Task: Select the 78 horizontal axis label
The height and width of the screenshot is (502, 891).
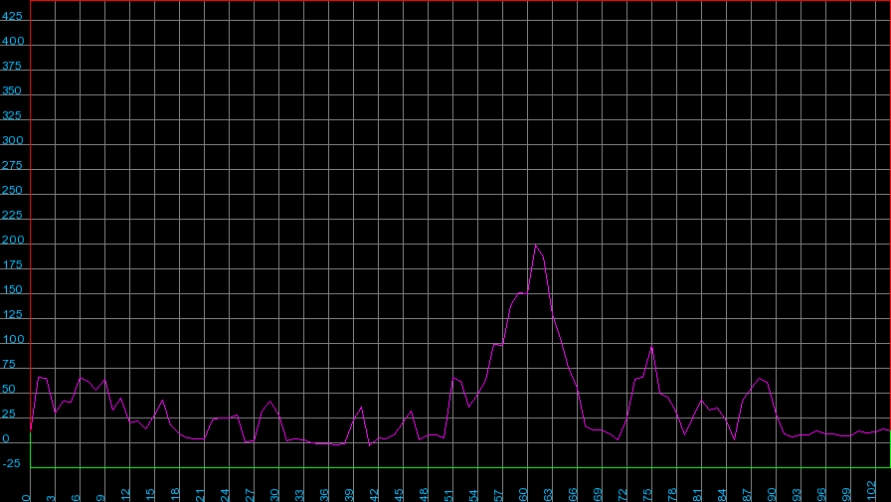Action: (673, 495)
